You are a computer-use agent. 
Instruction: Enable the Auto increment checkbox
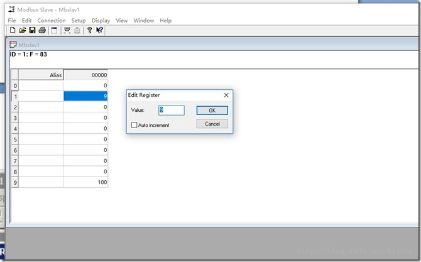point(134,125)
